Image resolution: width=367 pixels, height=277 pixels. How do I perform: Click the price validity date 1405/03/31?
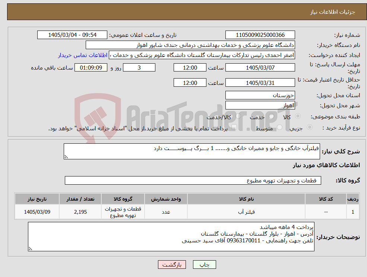[x=260, y=83]
